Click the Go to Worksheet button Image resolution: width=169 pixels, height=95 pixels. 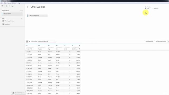[18, 93]
